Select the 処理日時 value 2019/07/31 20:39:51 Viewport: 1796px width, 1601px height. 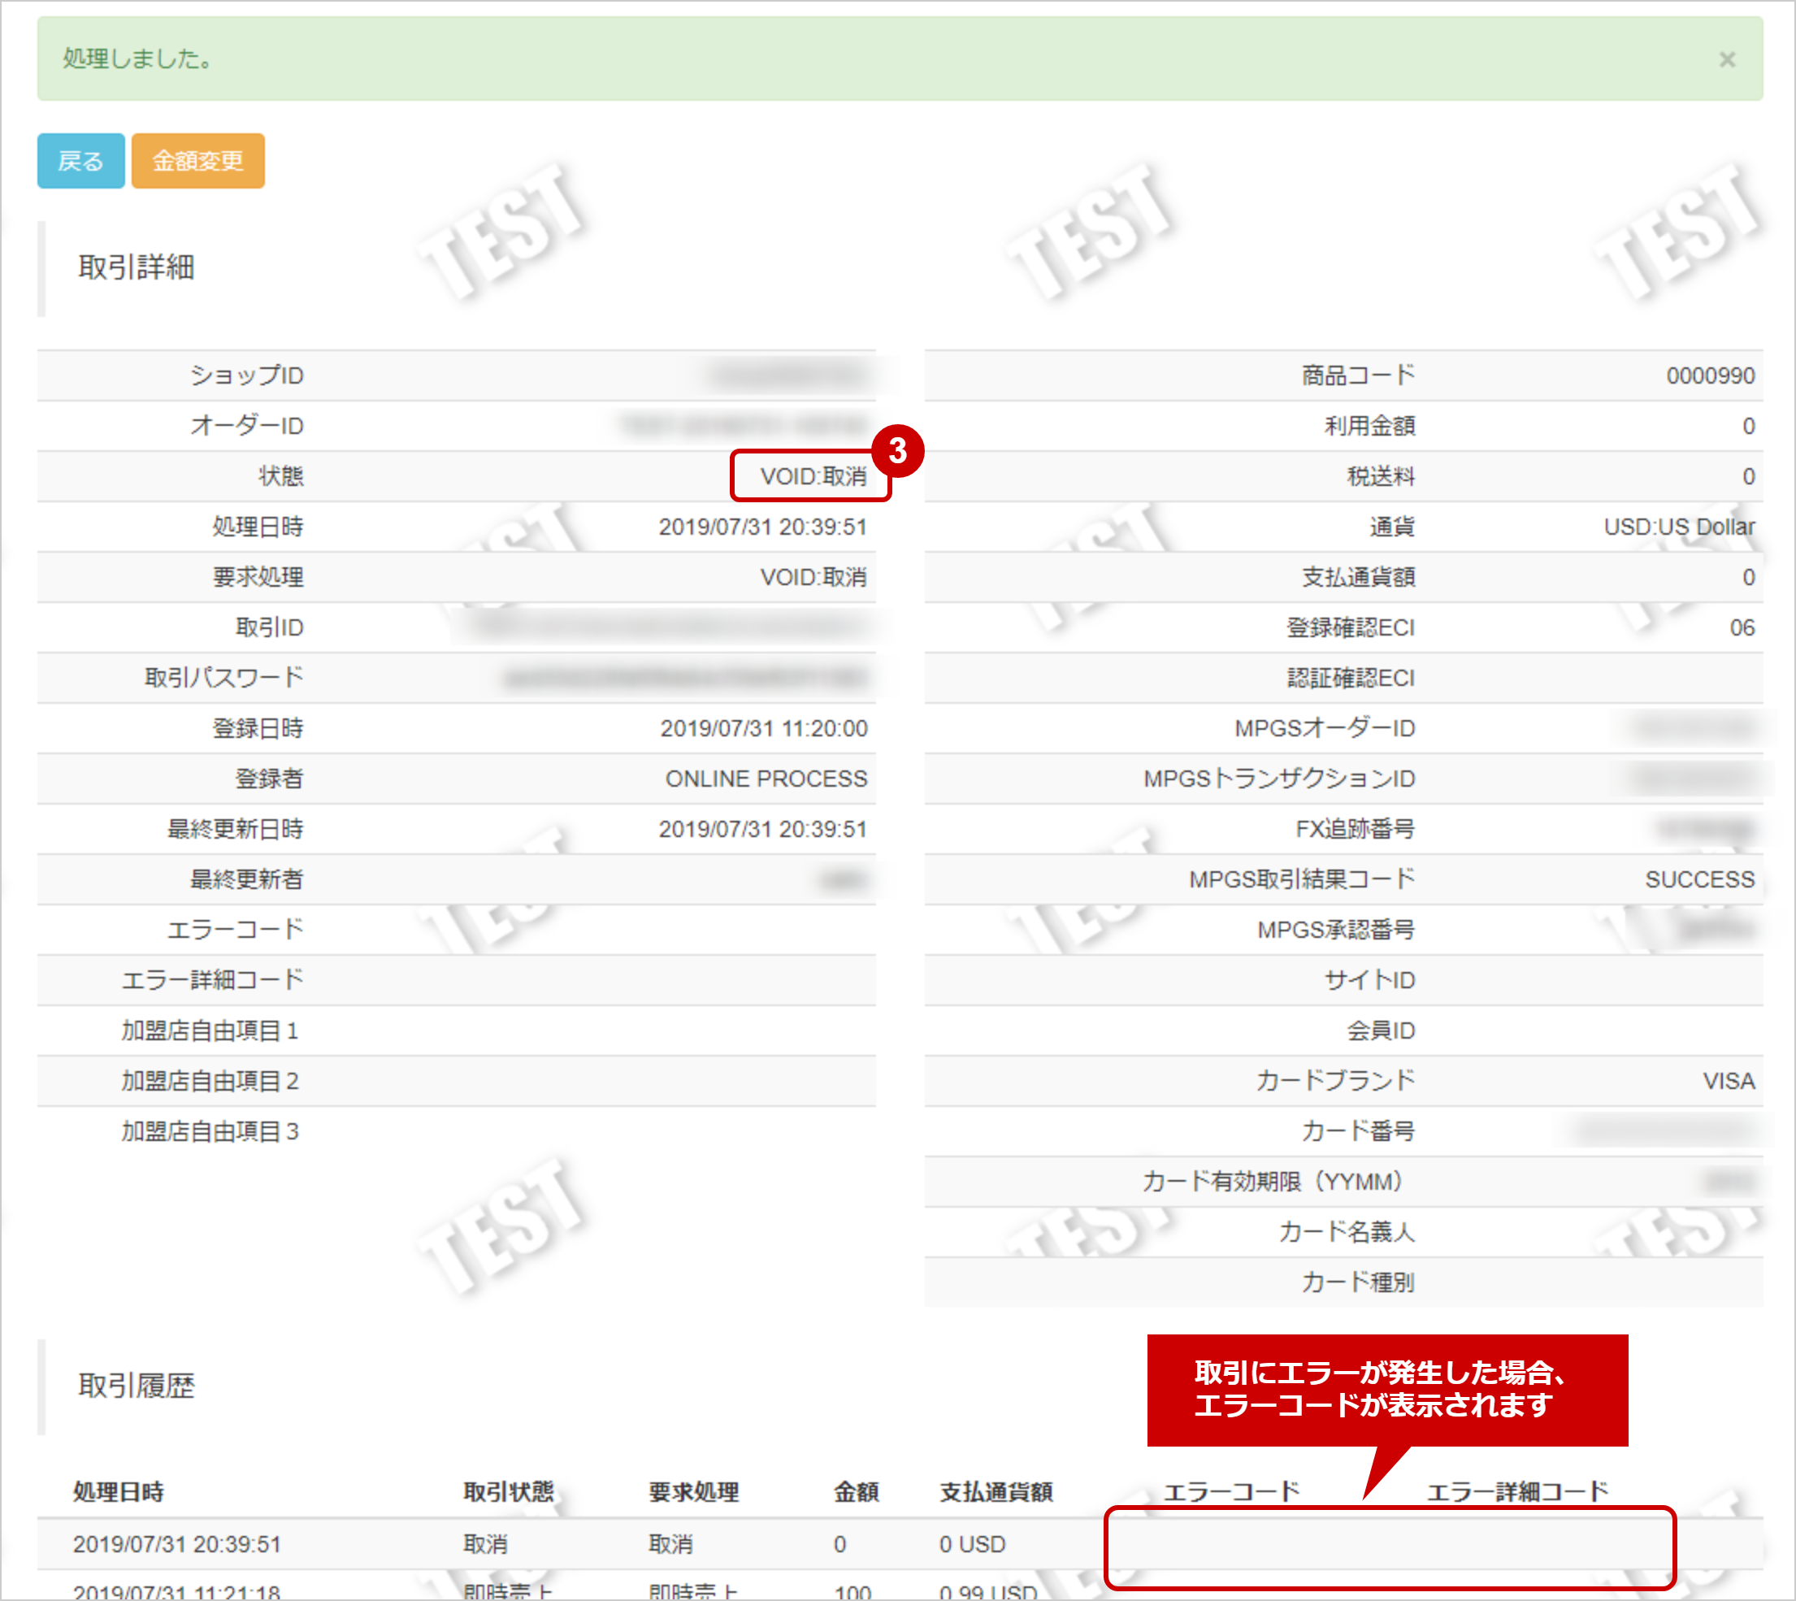coord(762,527)
